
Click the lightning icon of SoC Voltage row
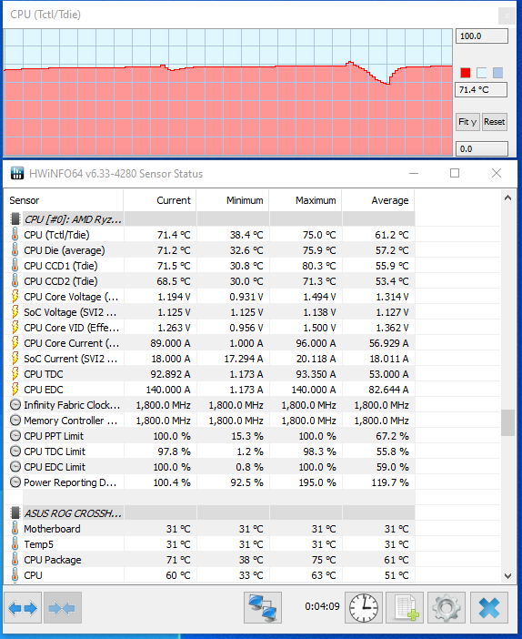(15, 312)
